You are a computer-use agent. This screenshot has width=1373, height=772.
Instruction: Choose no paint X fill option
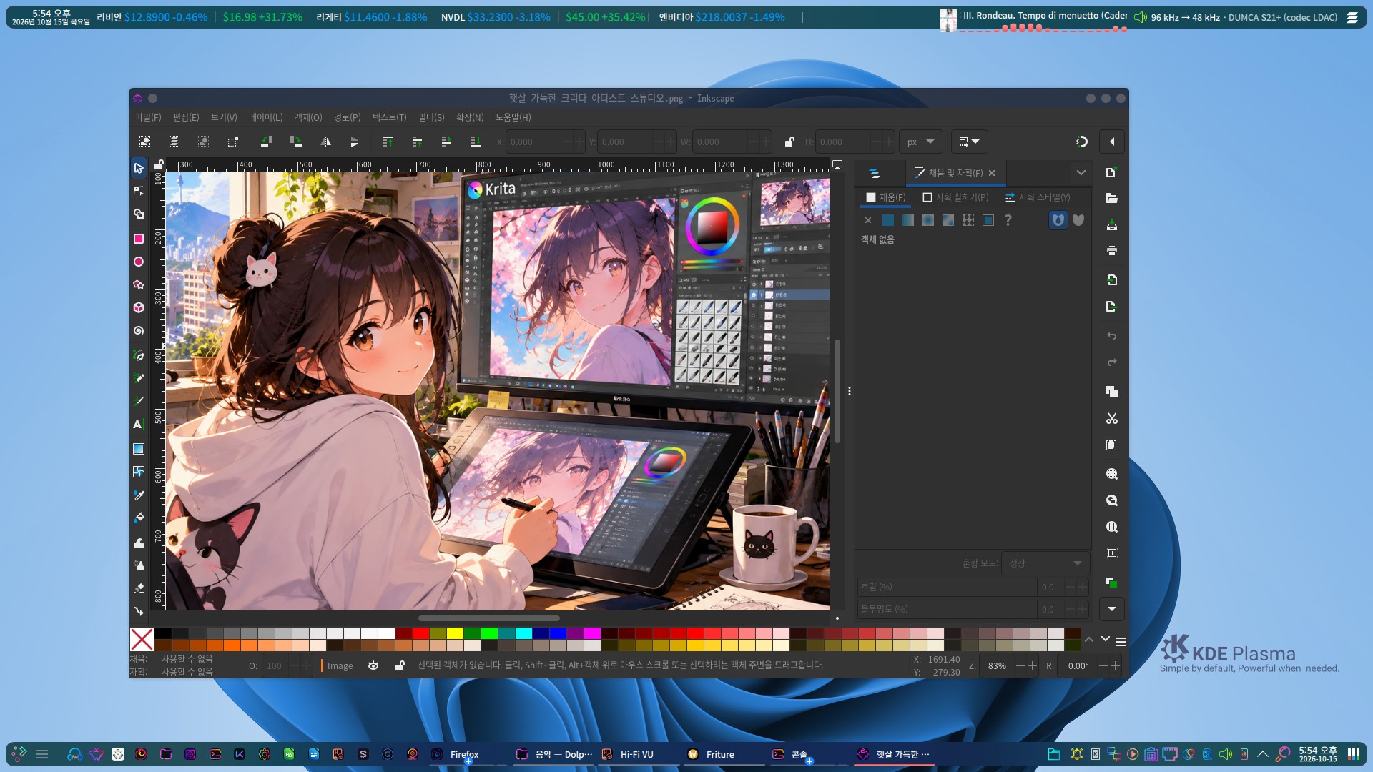coord(867,220)
